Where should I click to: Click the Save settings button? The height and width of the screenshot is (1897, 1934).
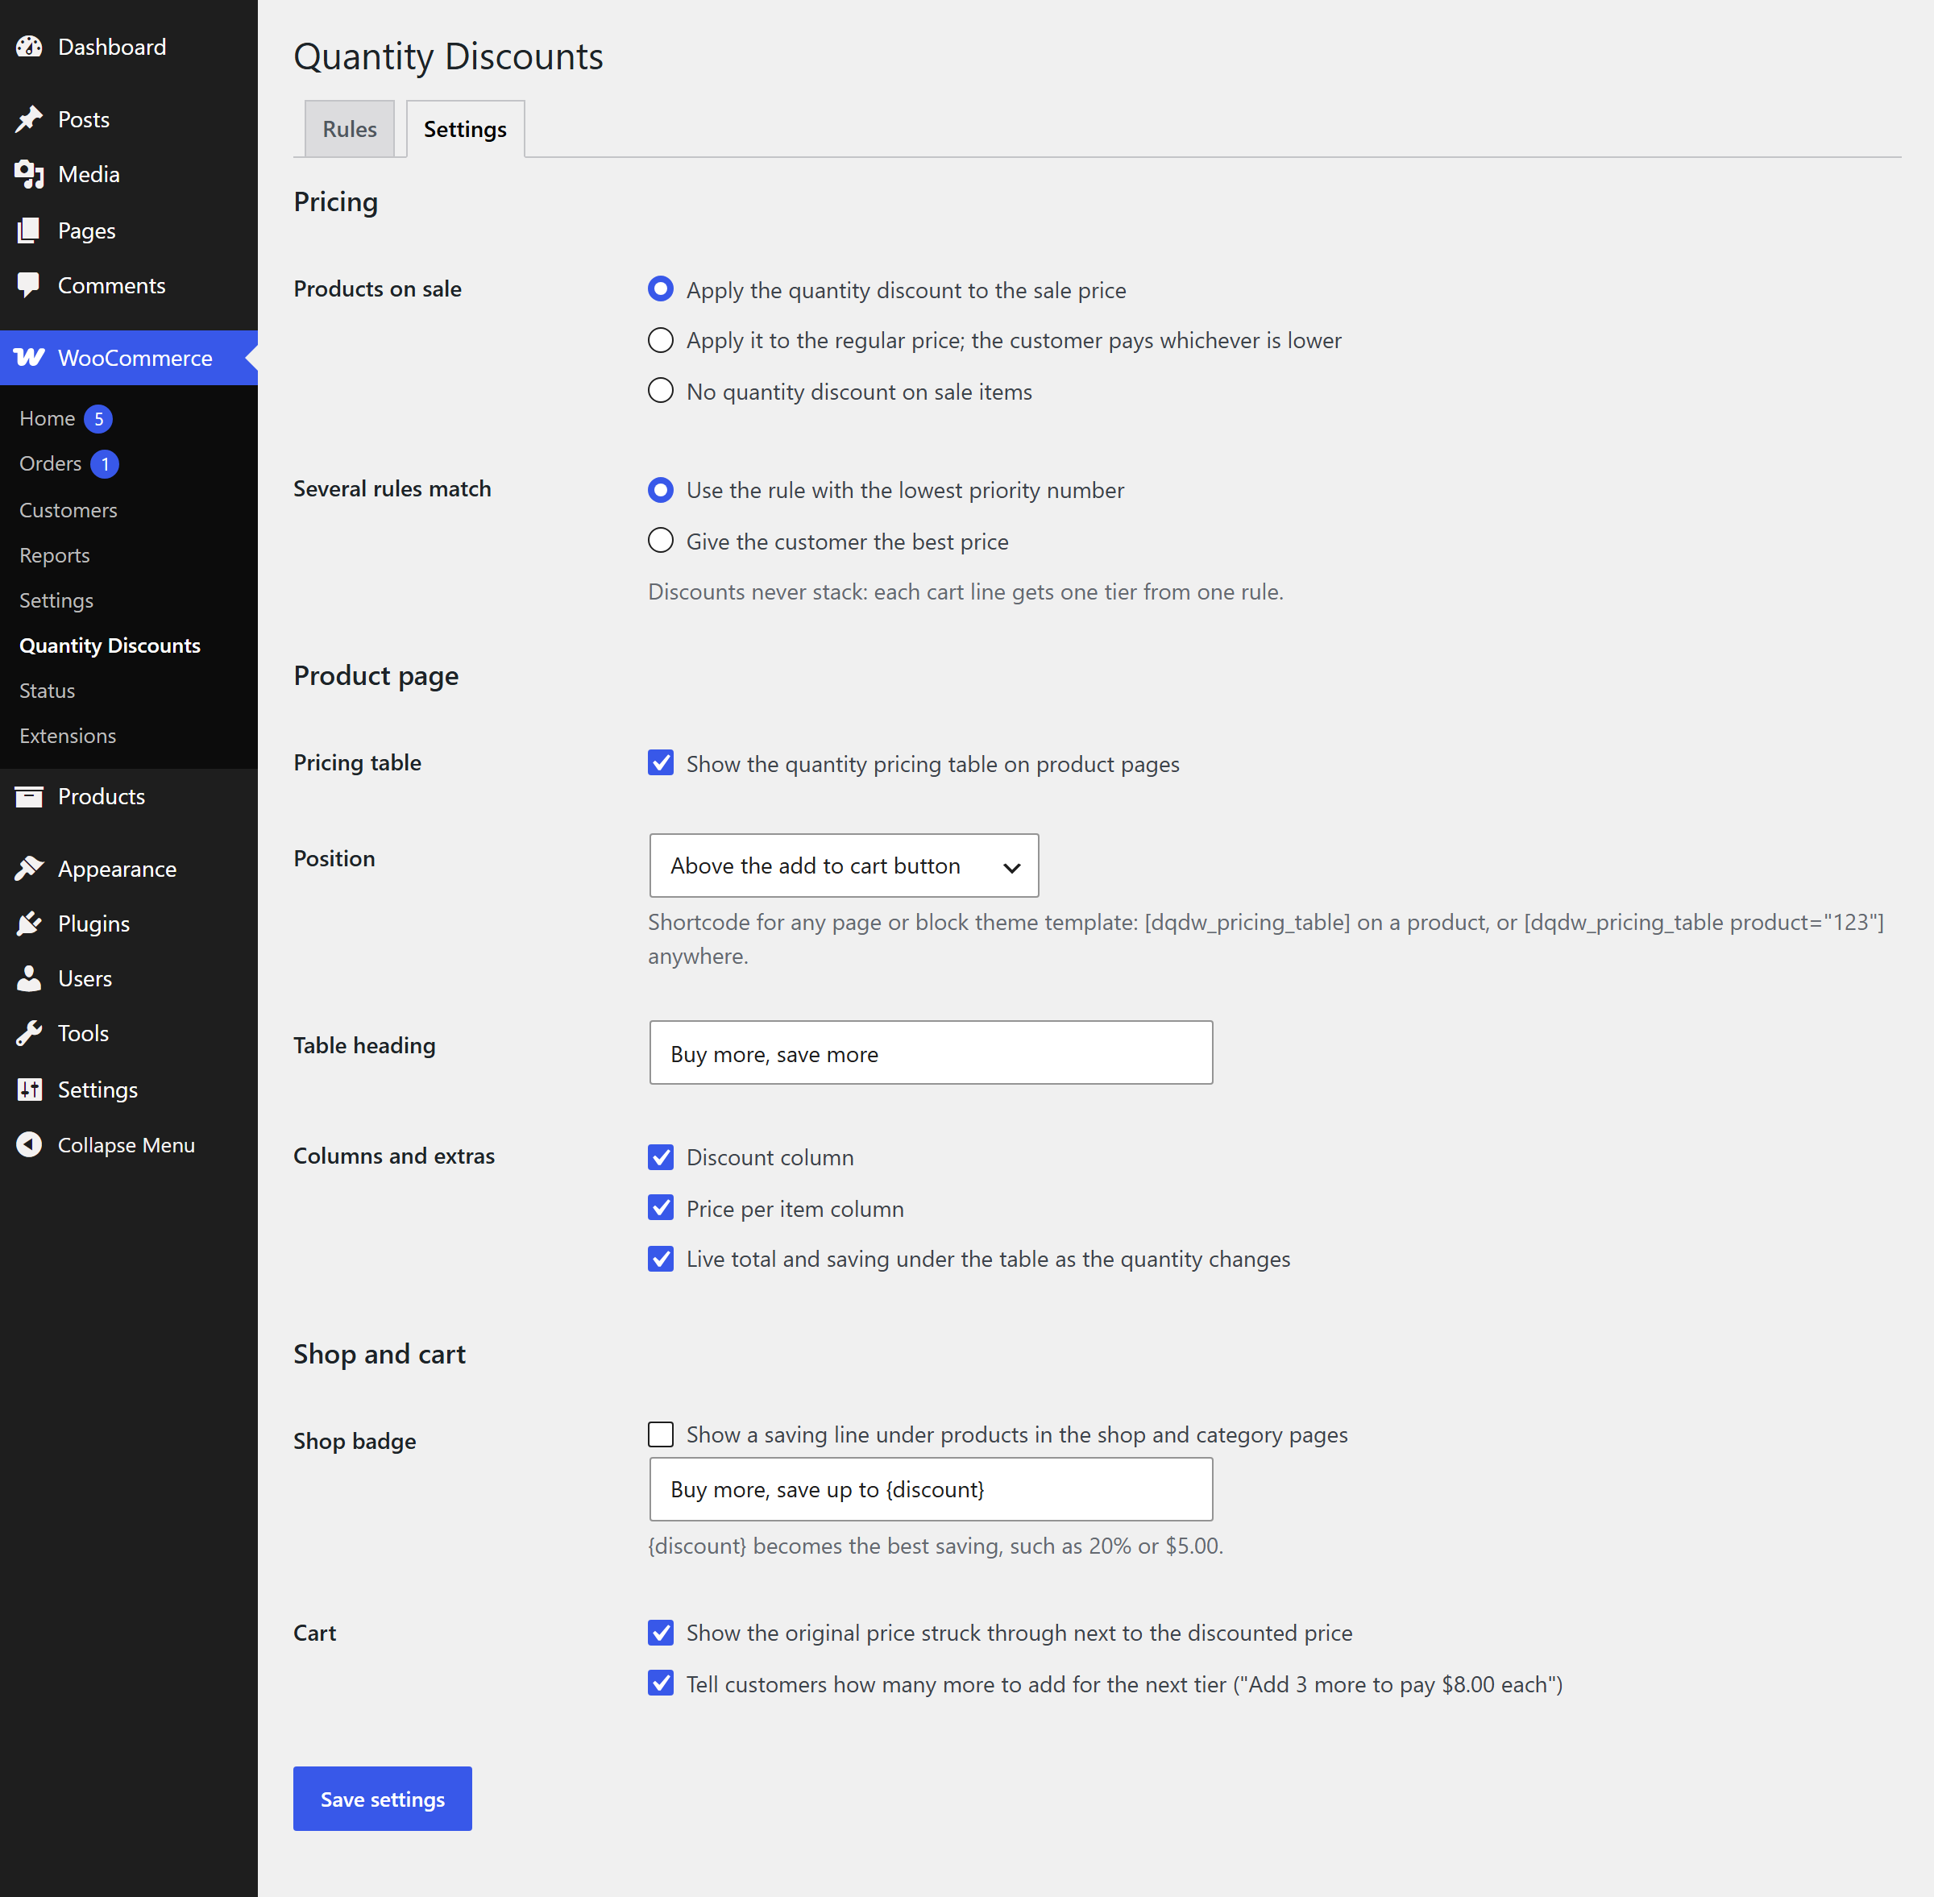coord(383,1799)
